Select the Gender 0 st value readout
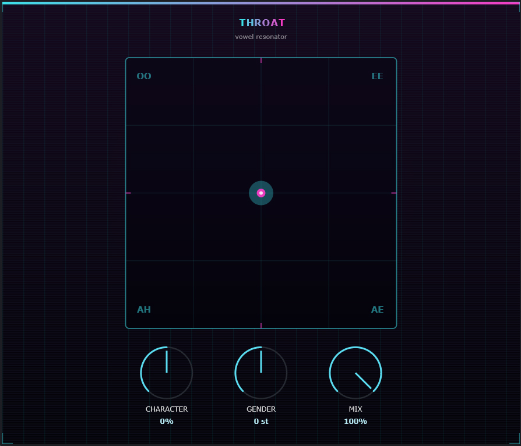Viewport: 521px width, 446px height. (x=261, y=422)
